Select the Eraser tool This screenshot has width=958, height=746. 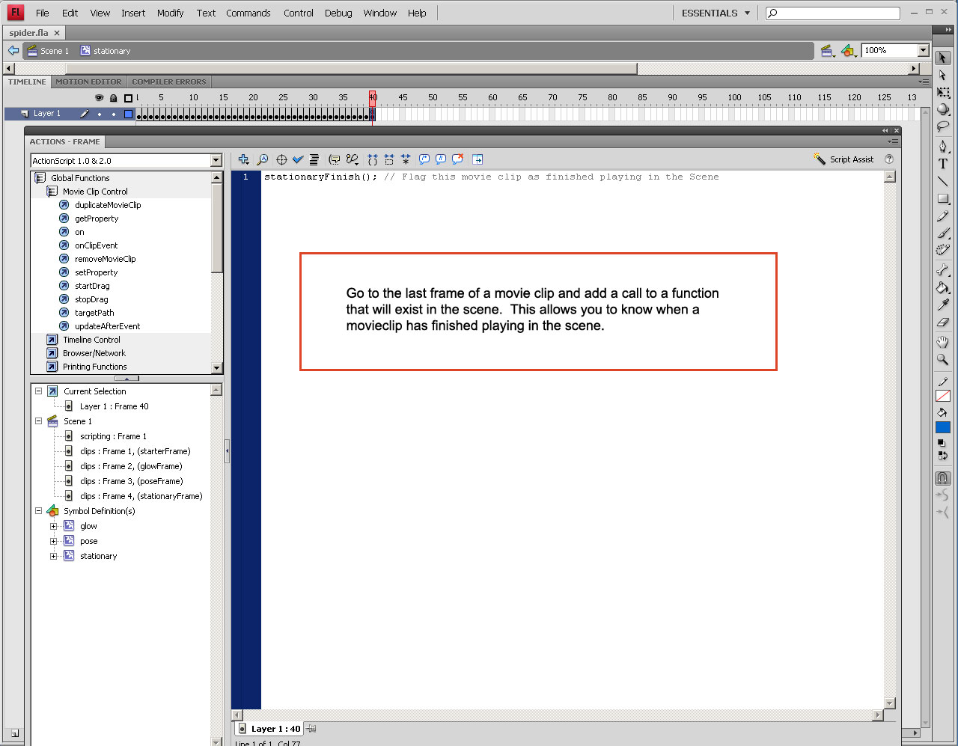point(942,322)
